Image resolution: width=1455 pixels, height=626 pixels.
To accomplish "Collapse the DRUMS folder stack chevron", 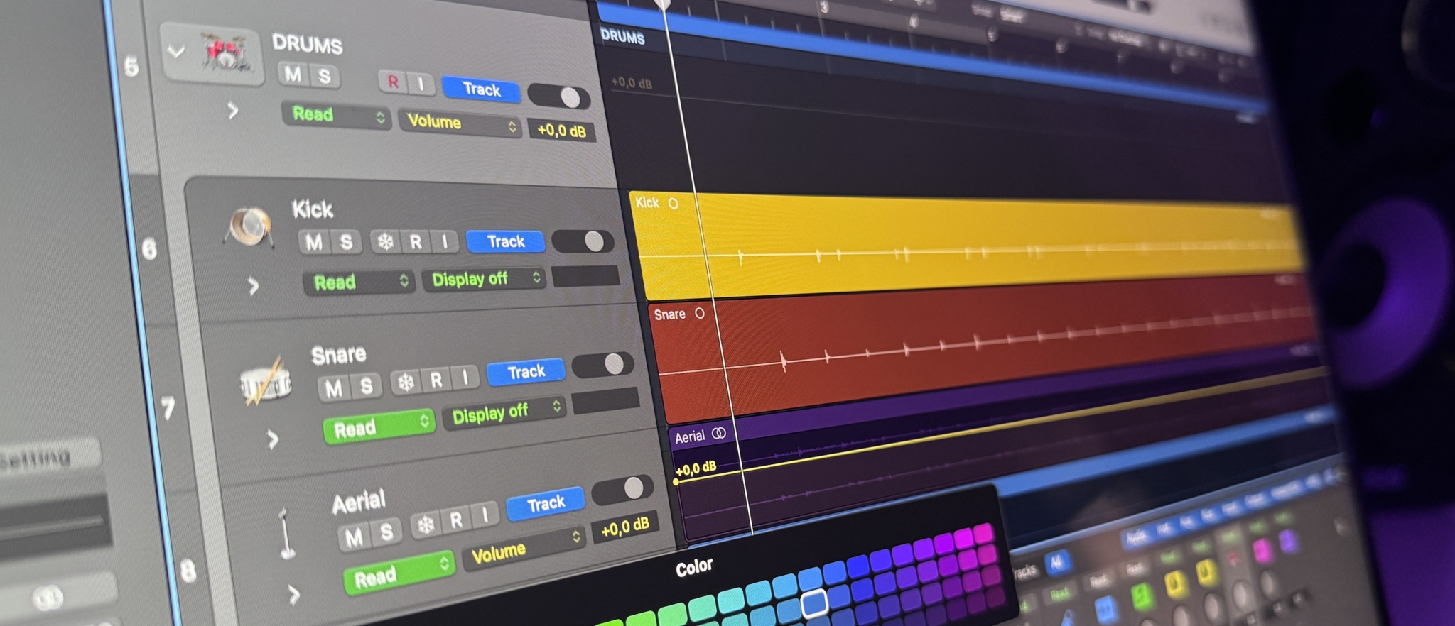I will pyautogui.click(x=175, y=51).
